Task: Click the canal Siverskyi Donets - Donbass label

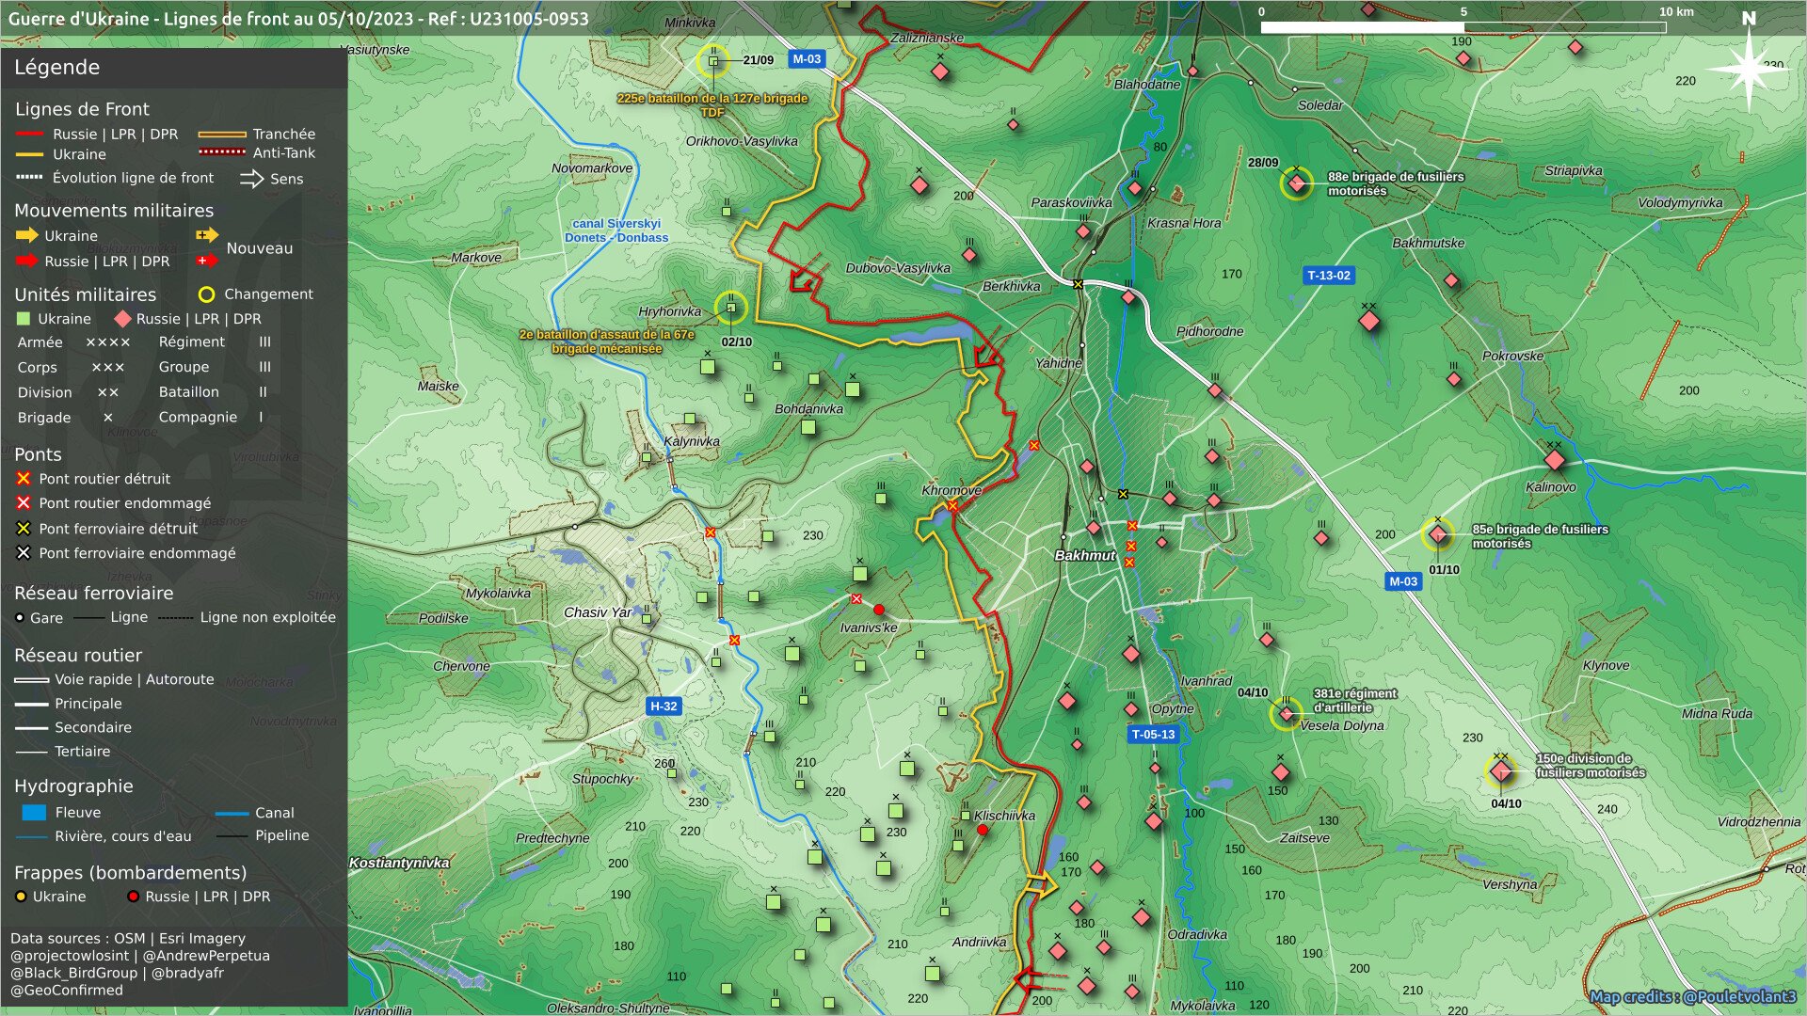Action: (x=616, y=230)
